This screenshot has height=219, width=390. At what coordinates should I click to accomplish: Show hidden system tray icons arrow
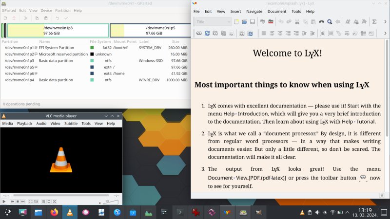[x=348, y=212]
